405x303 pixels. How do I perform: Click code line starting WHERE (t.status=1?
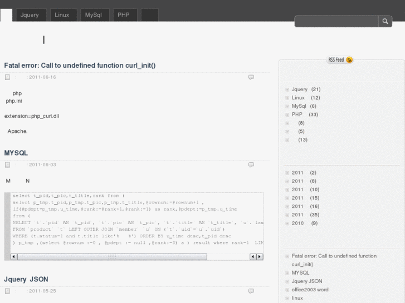coord(122,236)
